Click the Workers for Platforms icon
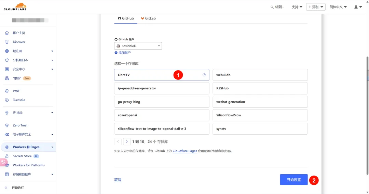369x194 pixels. pyautogui.click(x=7, y=165)
